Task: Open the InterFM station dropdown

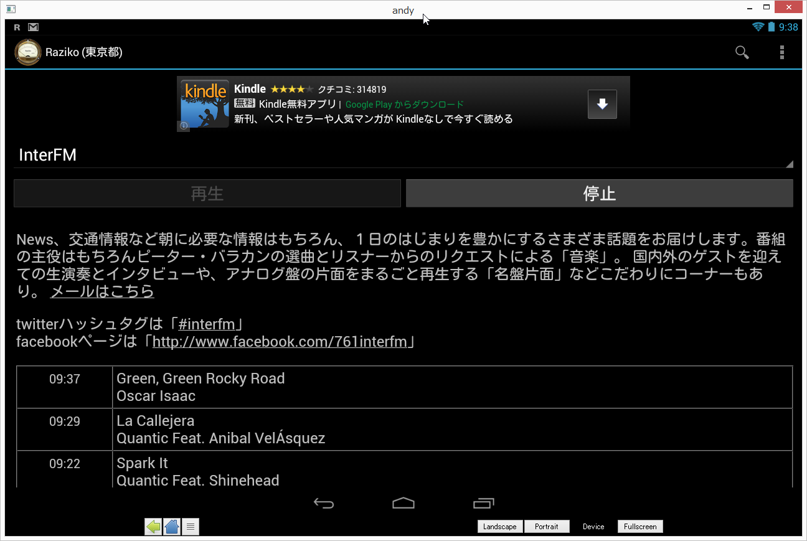Action: 404,155
